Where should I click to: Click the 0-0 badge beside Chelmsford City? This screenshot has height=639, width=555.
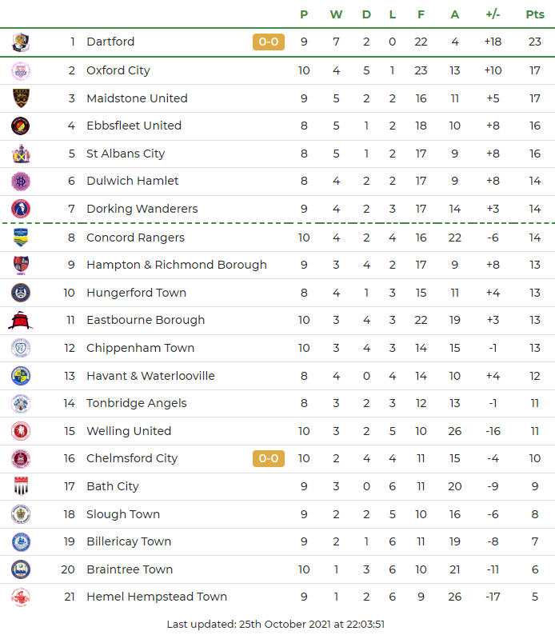tap(269, 458)
